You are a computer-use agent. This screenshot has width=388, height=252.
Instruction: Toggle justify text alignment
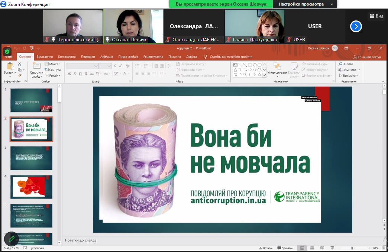154,74
